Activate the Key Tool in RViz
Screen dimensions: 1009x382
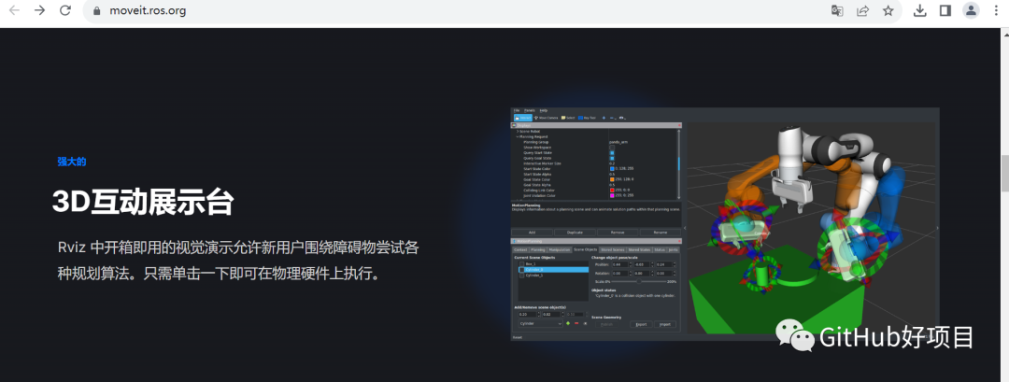pos(587,118)
